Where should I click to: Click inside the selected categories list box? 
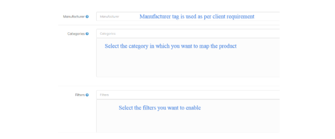188,58
